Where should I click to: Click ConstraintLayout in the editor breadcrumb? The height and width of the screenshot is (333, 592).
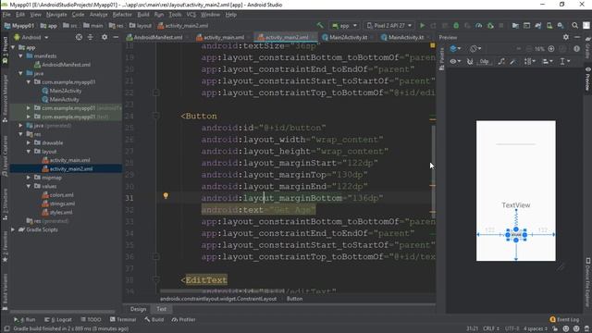point(218,299)
